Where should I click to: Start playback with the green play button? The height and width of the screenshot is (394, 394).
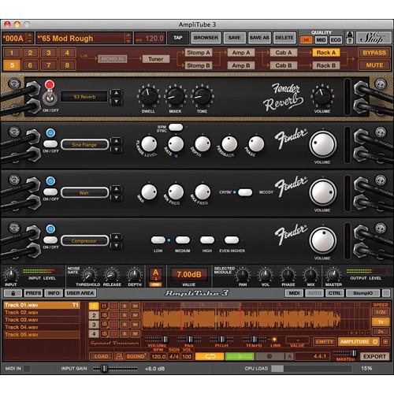240,356
